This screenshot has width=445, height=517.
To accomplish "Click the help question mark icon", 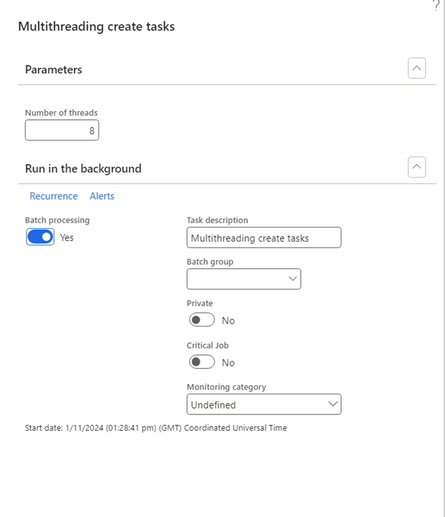I will (x=436, y=4).
